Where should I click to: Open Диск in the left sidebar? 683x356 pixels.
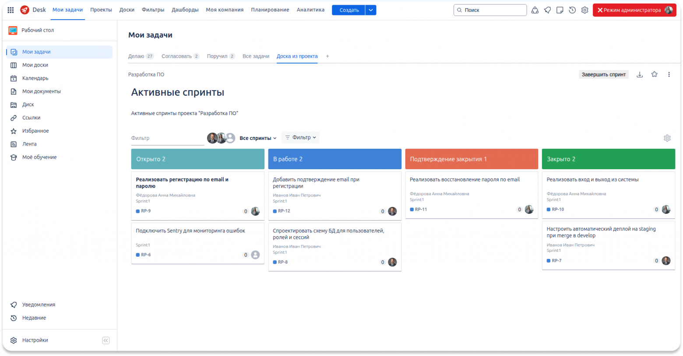coord(60,105)
